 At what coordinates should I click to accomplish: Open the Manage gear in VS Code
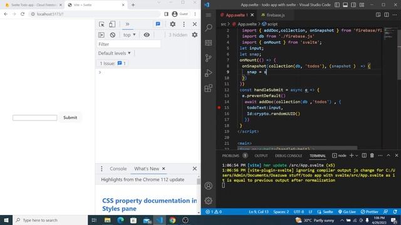pos(209,201)
